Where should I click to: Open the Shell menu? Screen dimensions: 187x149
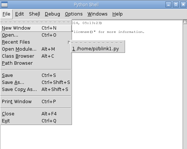pyautogui.click(x=35, y=14)
